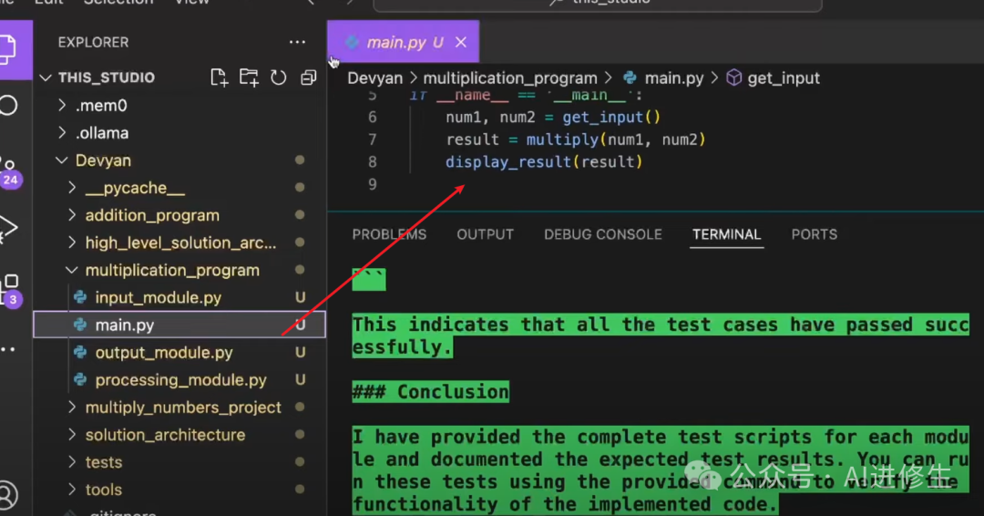Click the EXPLORER panel title

(94, 42)
